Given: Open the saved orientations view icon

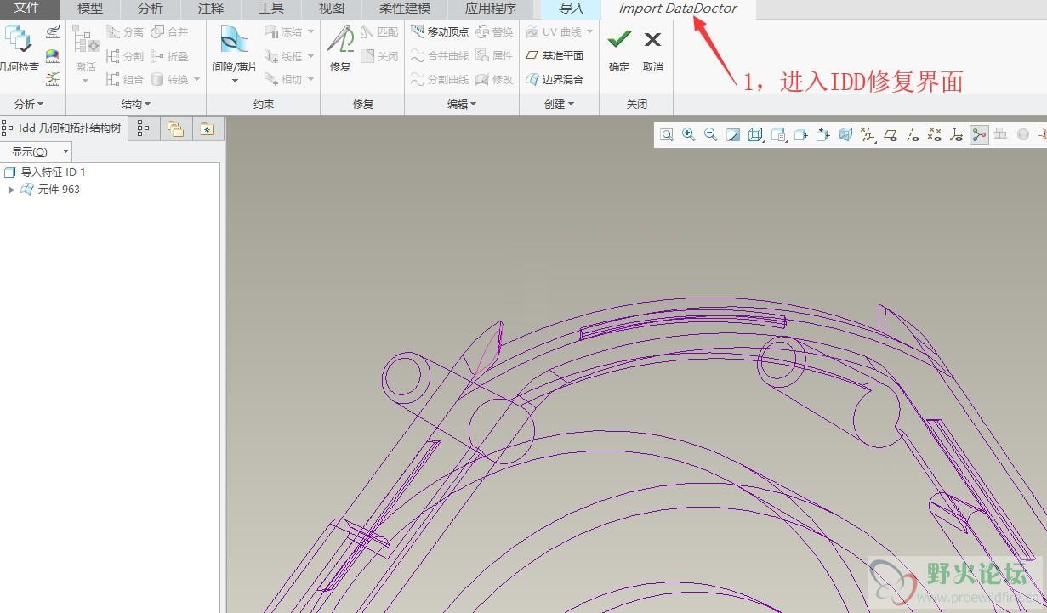Looking at the screenshot, I should [x=778, y=134].
